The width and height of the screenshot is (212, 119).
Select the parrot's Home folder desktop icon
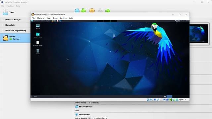click(x=38, y=35)
